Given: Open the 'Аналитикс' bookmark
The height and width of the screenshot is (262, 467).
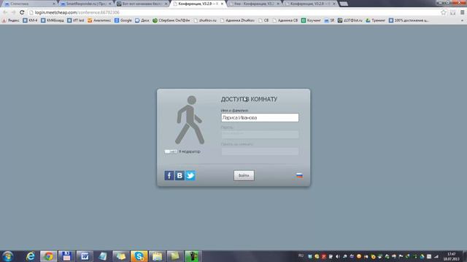Looking at the screenshot, I should 99,20.
